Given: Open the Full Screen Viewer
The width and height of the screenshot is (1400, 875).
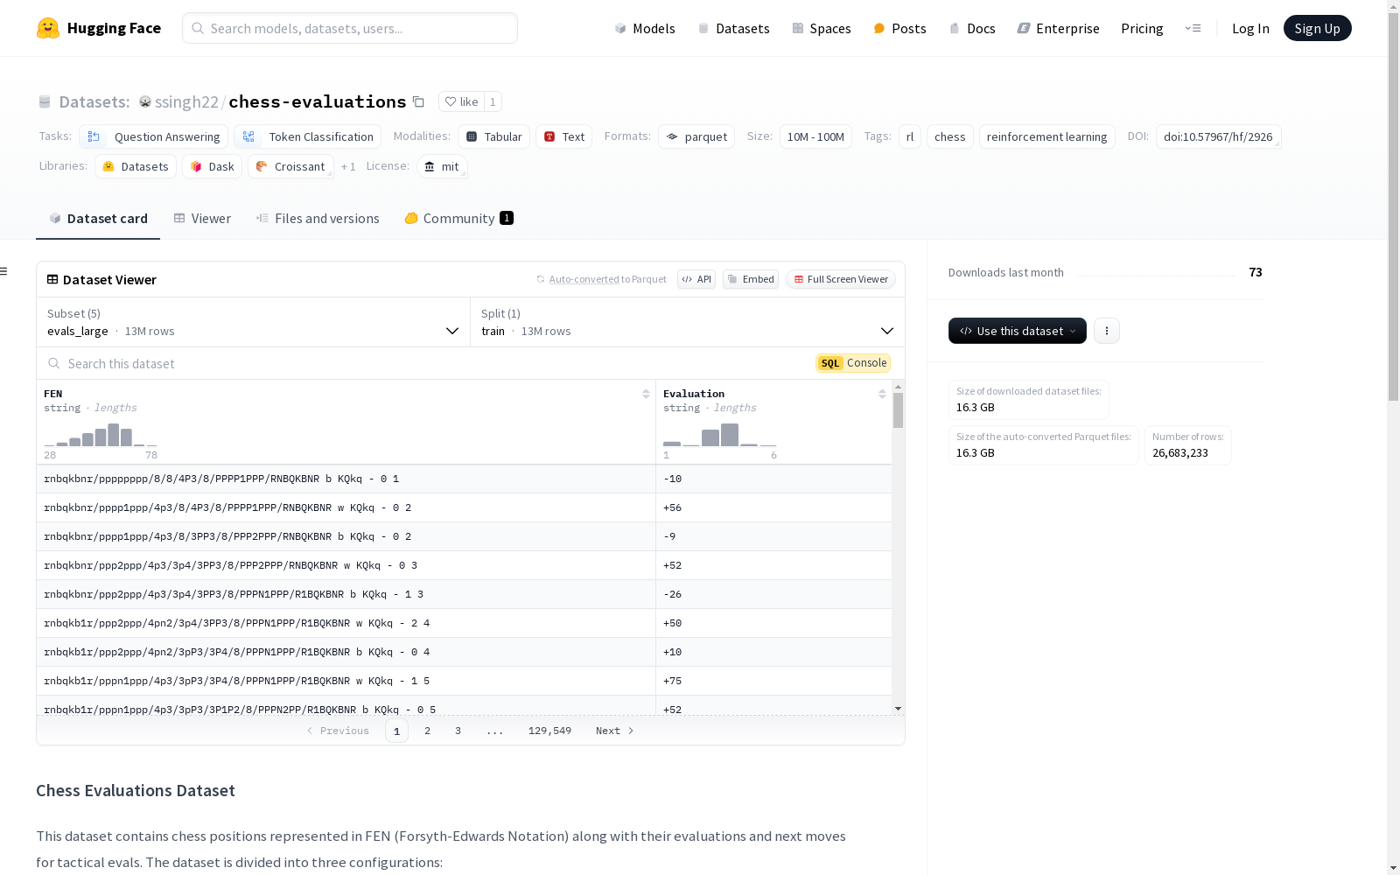Looking at the screenshot, I should click(841, 279).
